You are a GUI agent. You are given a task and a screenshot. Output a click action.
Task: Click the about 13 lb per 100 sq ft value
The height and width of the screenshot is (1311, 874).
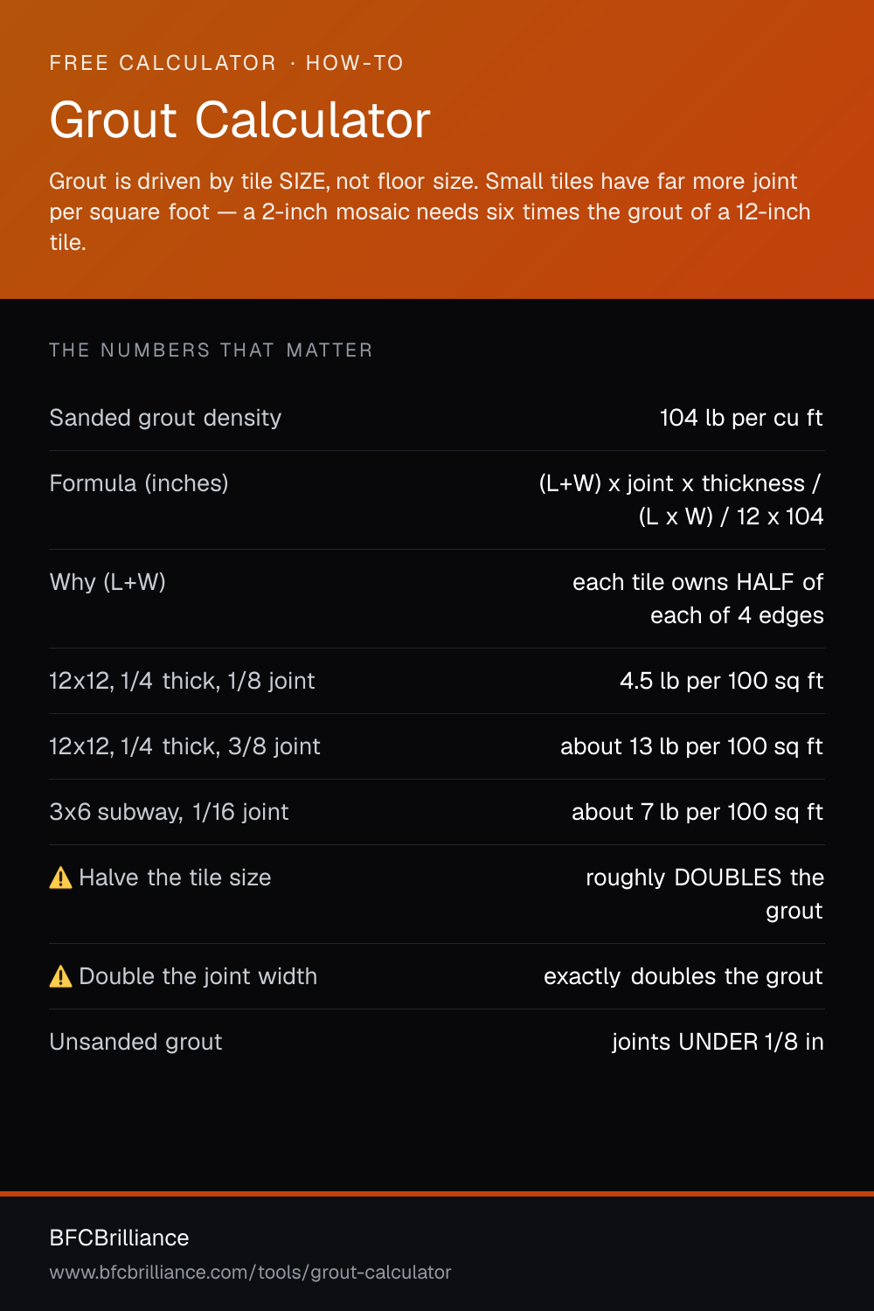point(691,746)
